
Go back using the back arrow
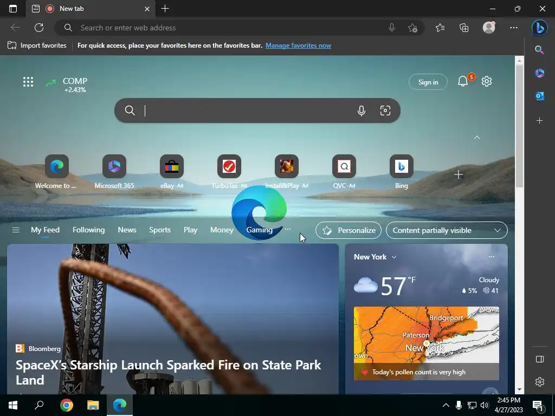15,28
